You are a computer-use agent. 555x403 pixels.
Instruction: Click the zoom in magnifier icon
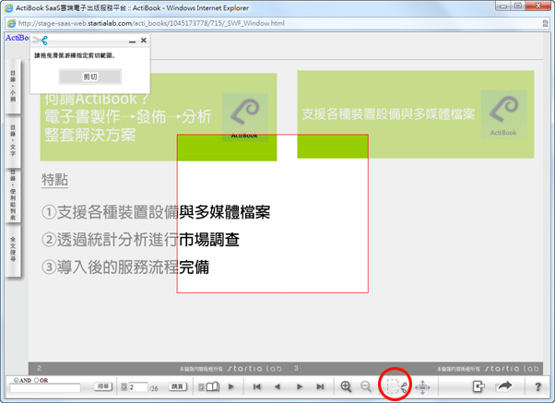(346, 386)
